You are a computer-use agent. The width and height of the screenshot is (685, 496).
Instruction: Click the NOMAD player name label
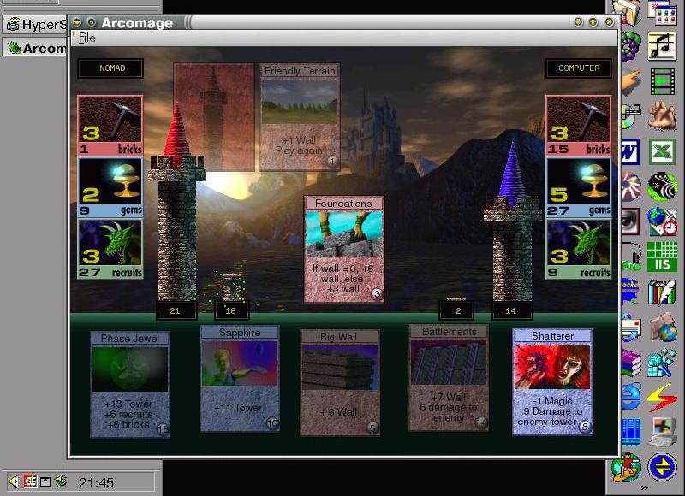(x=110, y=68)
